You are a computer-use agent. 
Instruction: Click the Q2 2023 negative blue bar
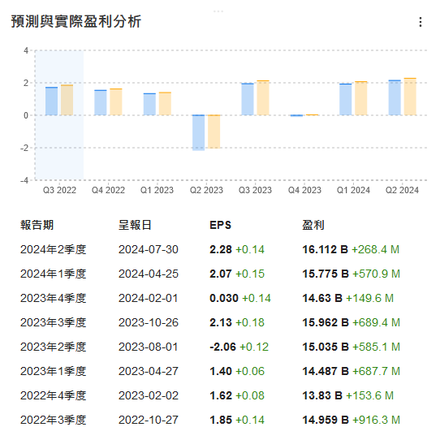[199, 132]
